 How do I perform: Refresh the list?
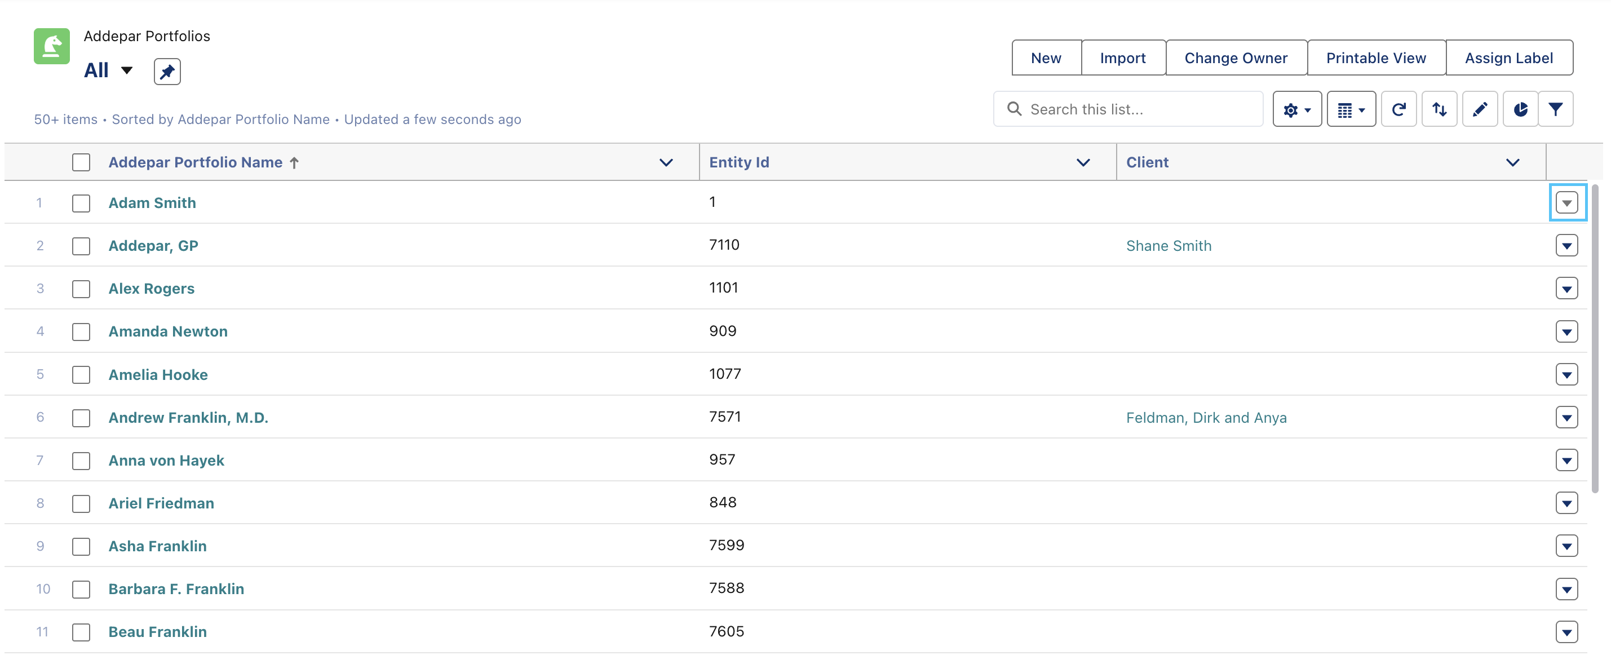pos(1398,109)
